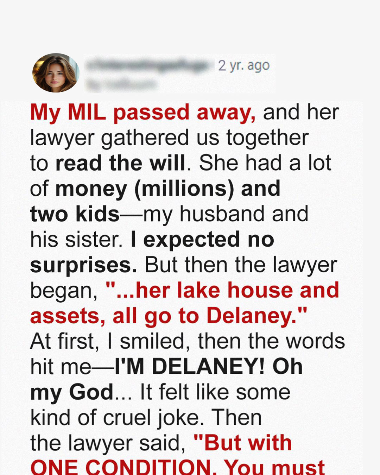Select the bold 'money (millions) and' text
380x475 pixels.
(168, 189)
